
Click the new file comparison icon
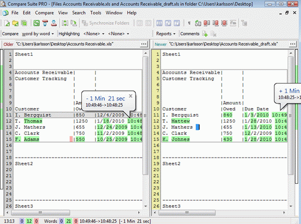7,23
